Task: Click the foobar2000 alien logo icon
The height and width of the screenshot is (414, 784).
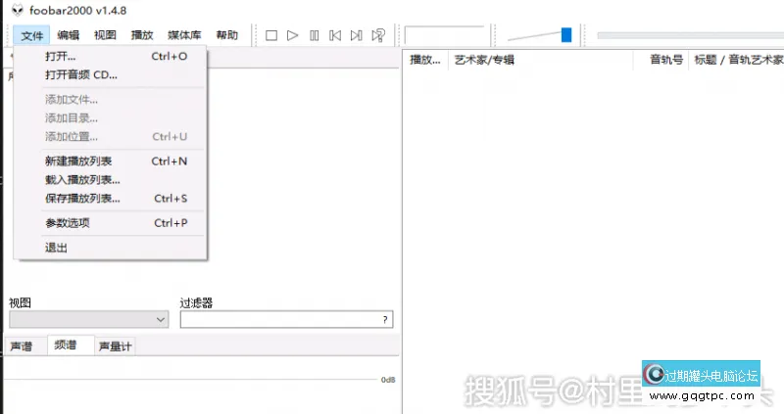Action: tap(18, 10)
